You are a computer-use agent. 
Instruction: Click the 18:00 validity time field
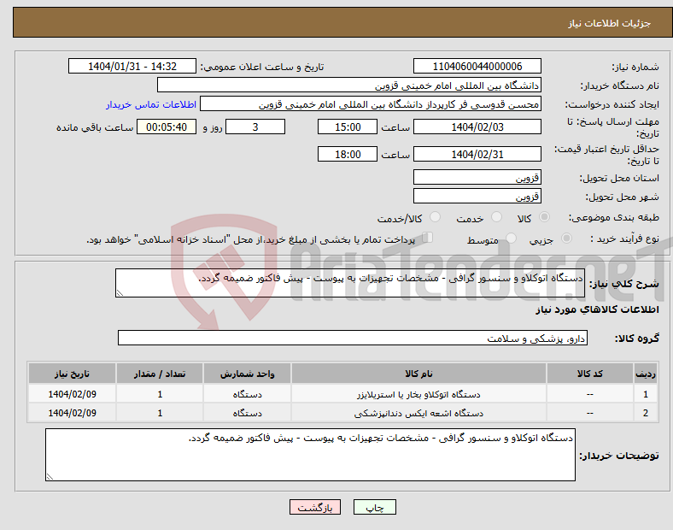tap(348, 154)
